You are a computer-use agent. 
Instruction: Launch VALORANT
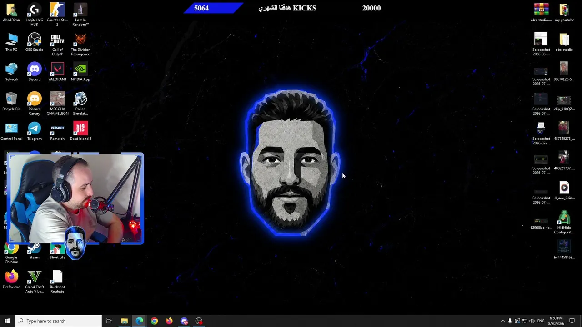click(x=57, y=72)
